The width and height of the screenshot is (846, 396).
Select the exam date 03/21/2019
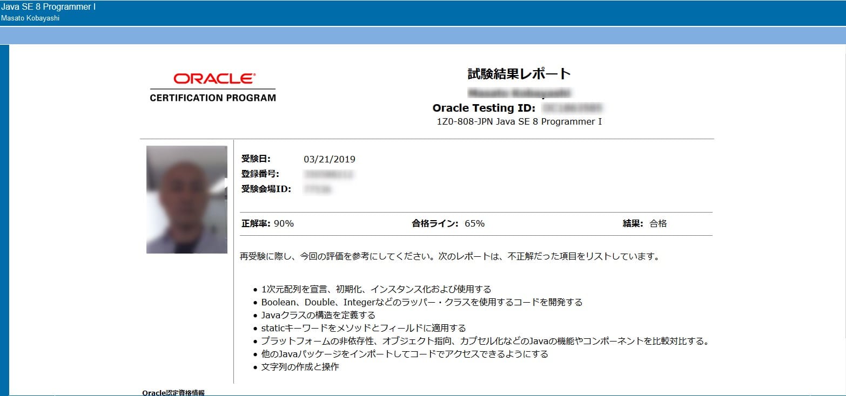(x=329, y=159)
